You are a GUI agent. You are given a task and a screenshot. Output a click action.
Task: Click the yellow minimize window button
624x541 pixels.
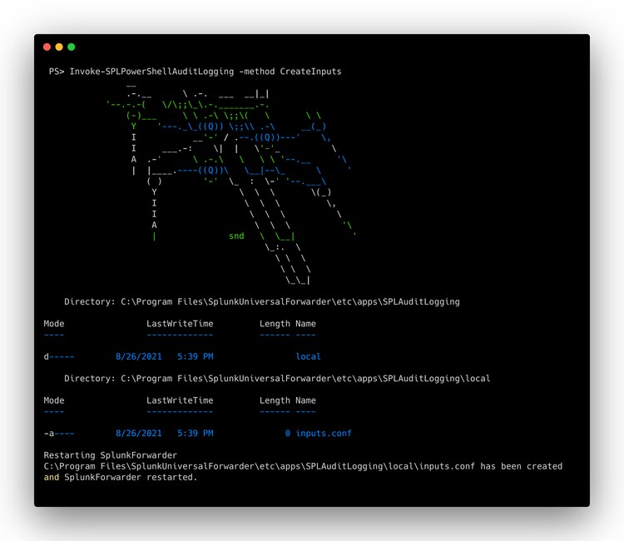pos(59,47)
